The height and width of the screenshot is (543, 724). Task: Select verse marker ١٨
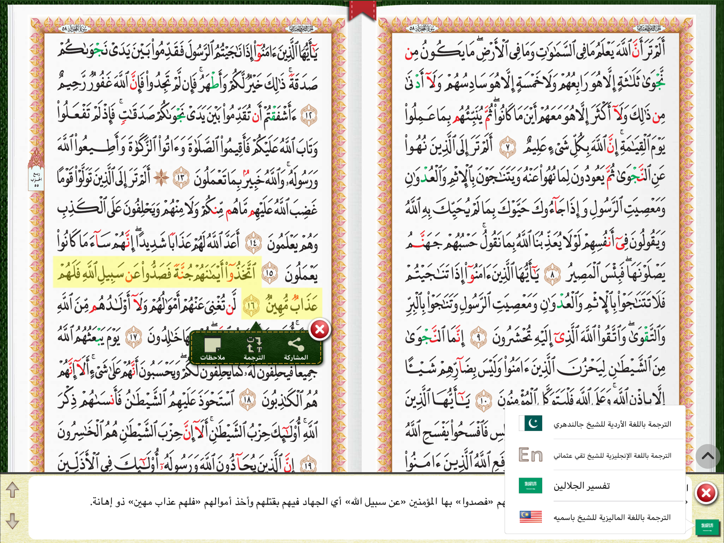click(x=248, y=400)
